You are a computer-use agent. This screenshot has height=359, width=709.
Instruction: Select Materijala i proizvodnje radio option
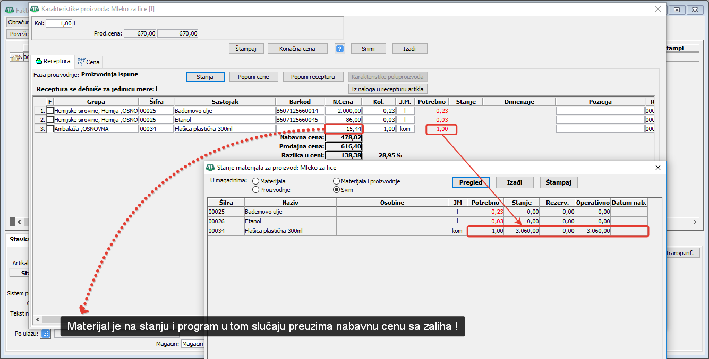point(336,181)
